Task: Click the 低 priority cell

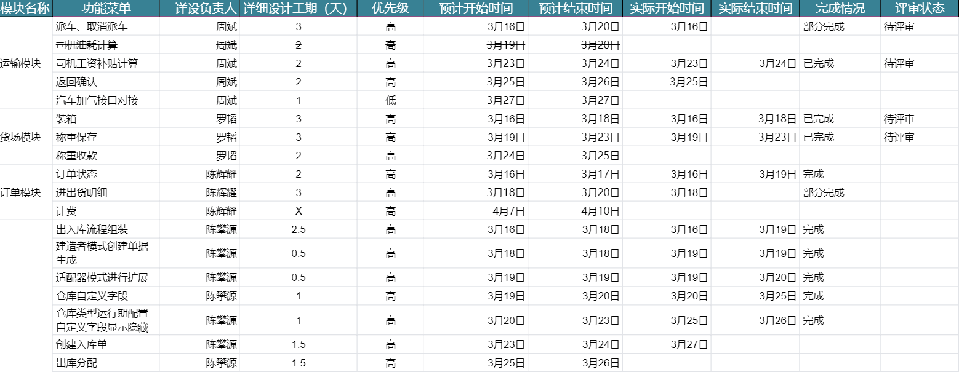Action: 390,100
